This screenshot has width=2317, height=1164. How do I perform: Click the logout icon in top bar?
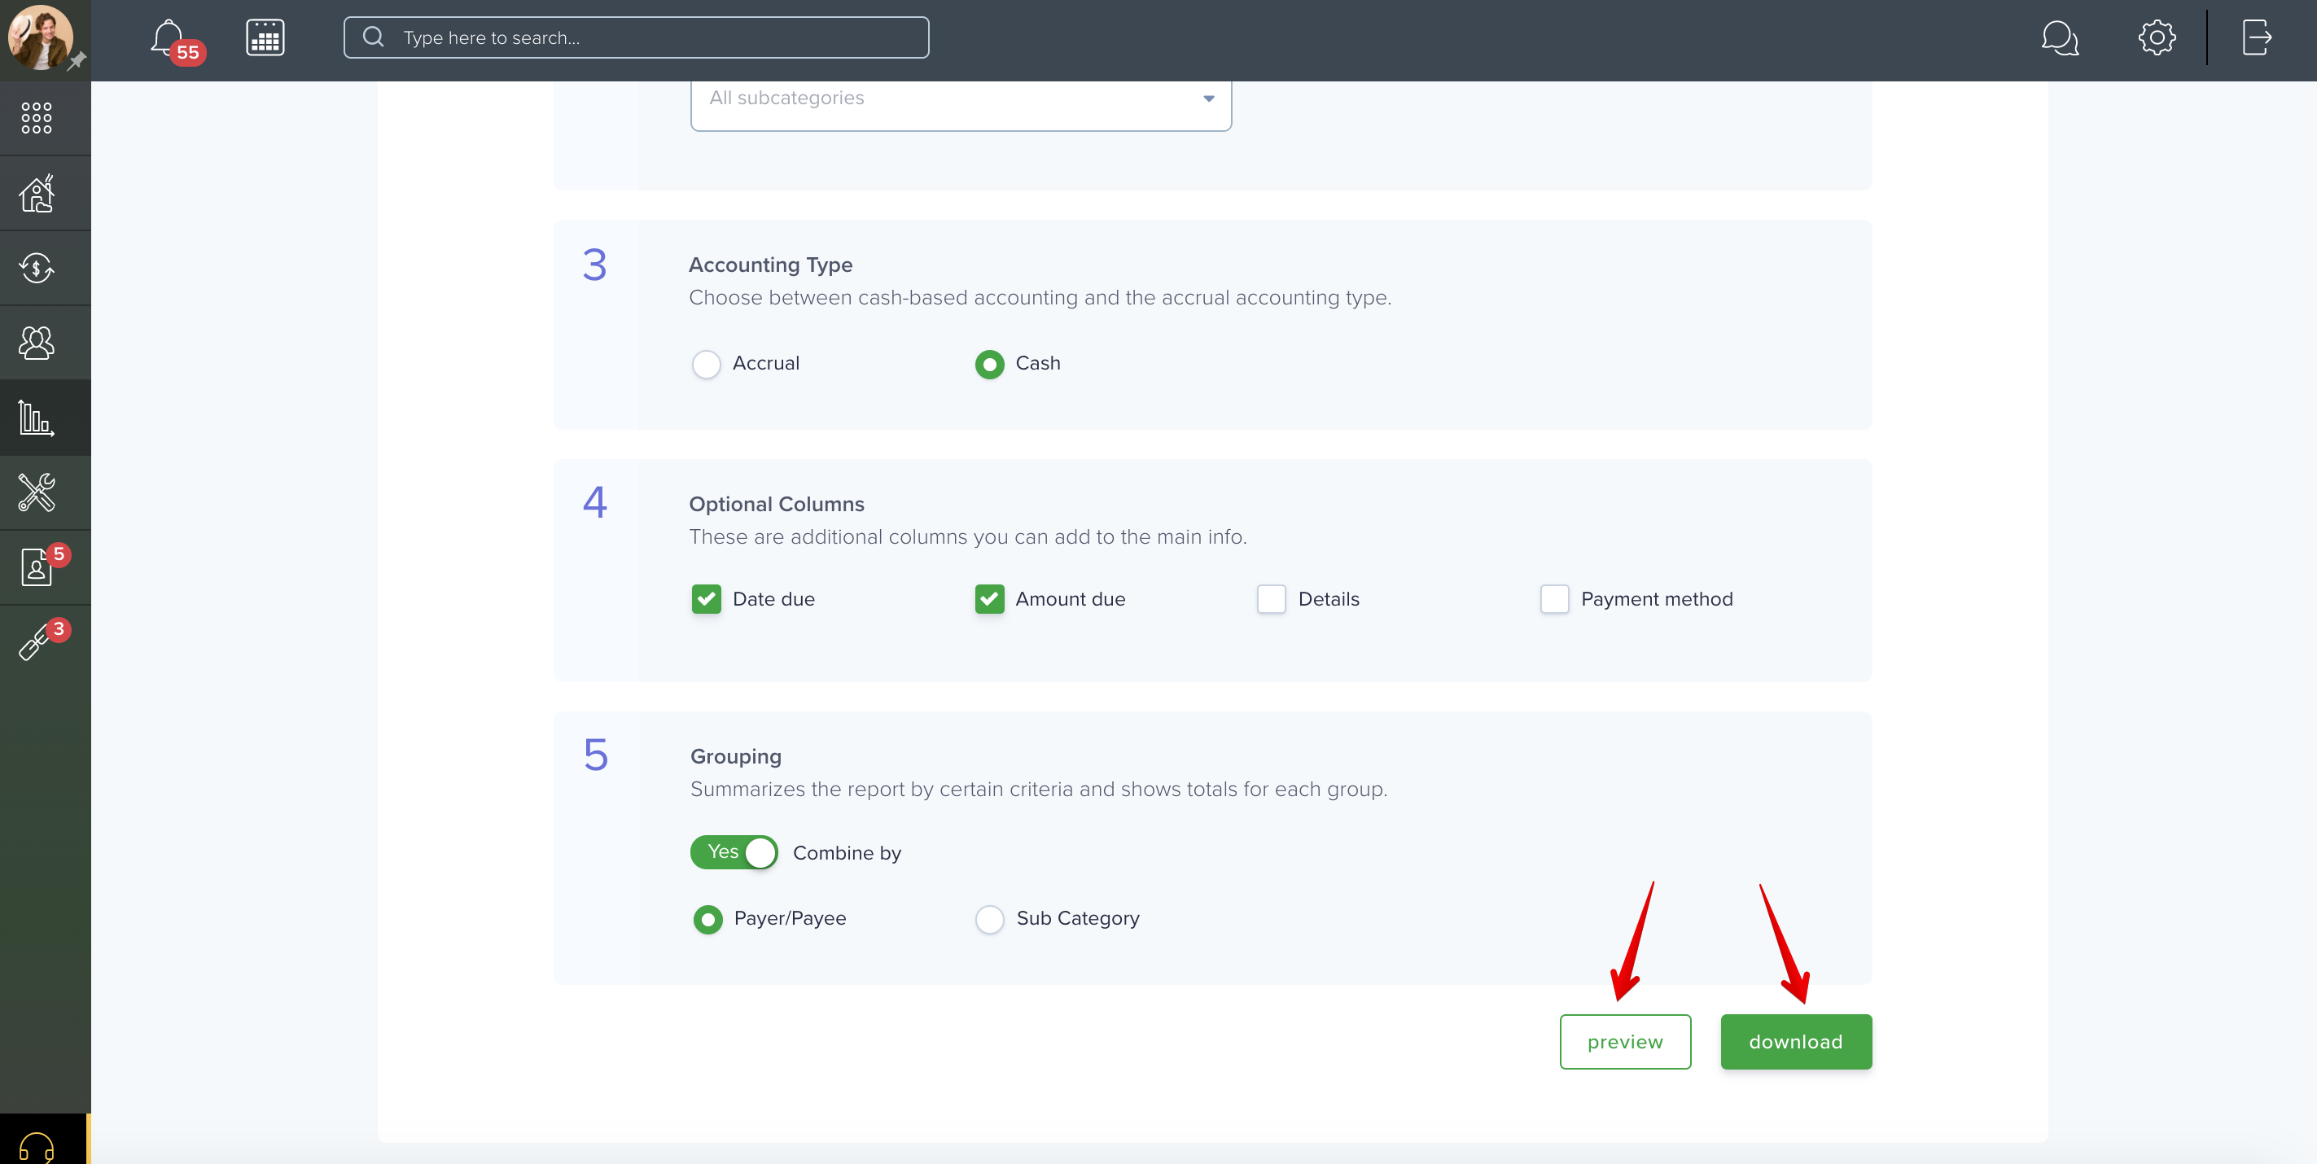click(x=2257, y=37)
